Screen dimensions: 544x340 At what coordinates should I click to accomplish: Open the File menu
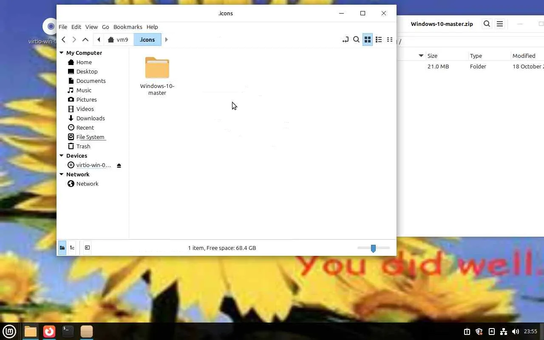63,27
